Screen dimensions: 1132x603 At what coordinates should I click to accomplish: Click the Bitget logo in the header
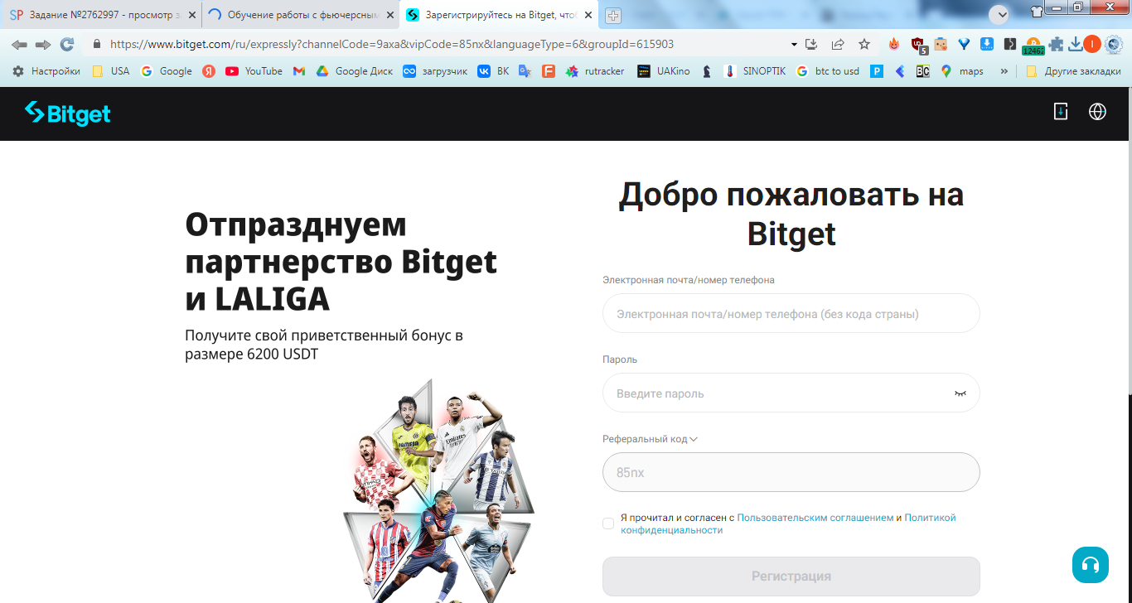(68, 113)
